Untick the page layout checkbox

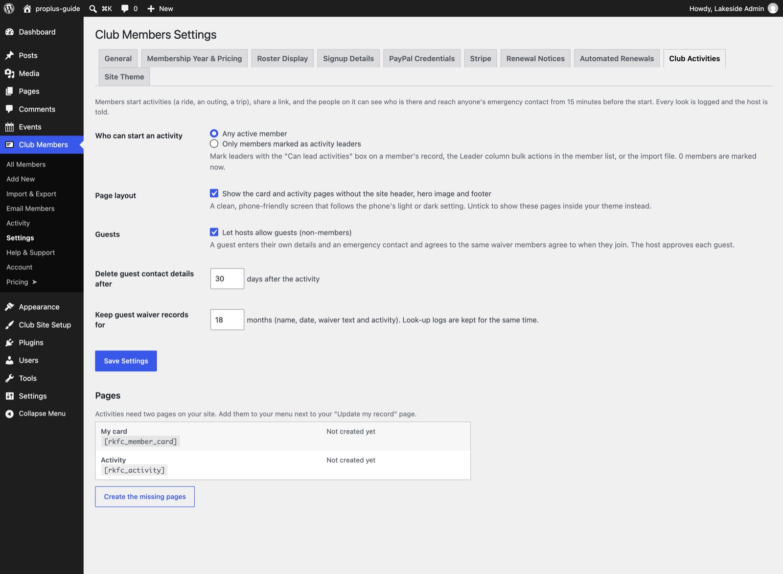(x=214, y=193)
